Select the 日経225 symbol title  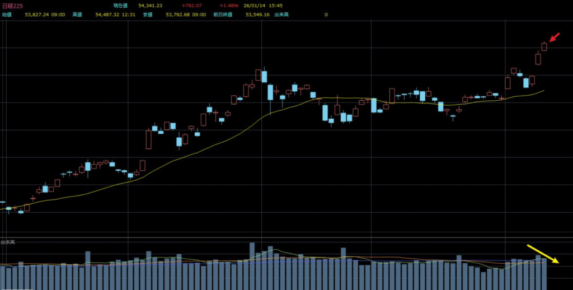[12, 5]
